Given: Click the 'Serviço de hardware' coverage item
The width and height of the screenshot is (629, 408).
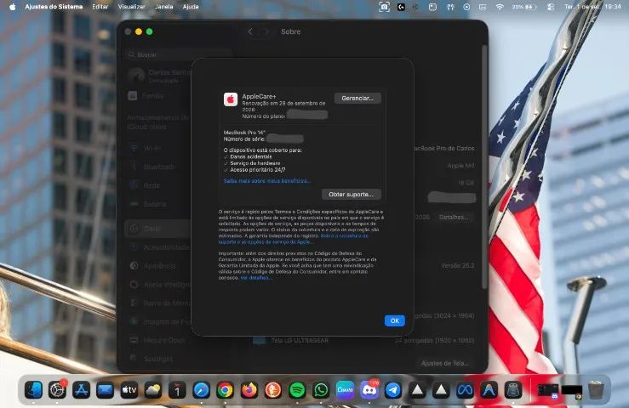Looking at the screenshot, I should point(255,163).
